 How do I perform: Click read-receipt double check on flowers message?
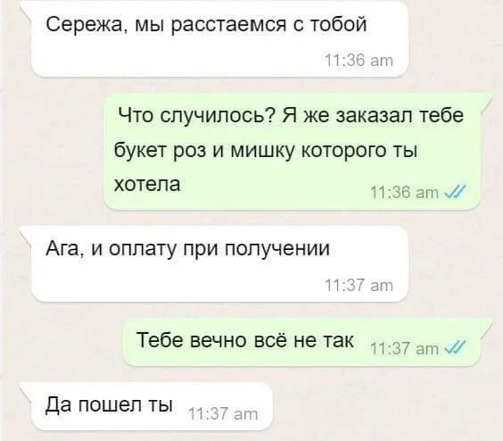click(453, 192)
